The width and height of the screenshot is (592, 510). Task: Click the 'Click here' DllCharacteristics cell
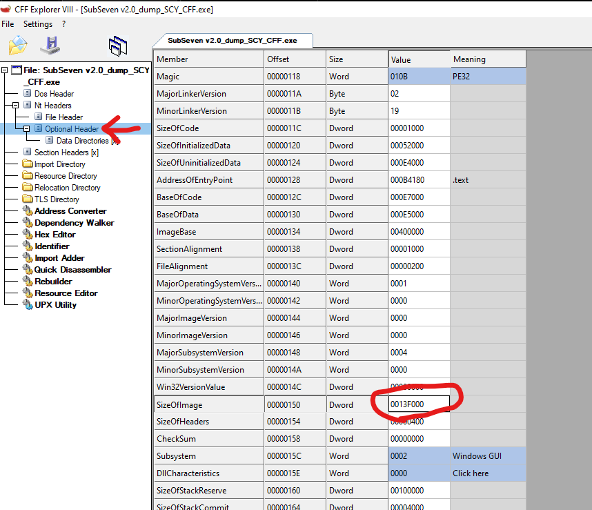(471, 473)
